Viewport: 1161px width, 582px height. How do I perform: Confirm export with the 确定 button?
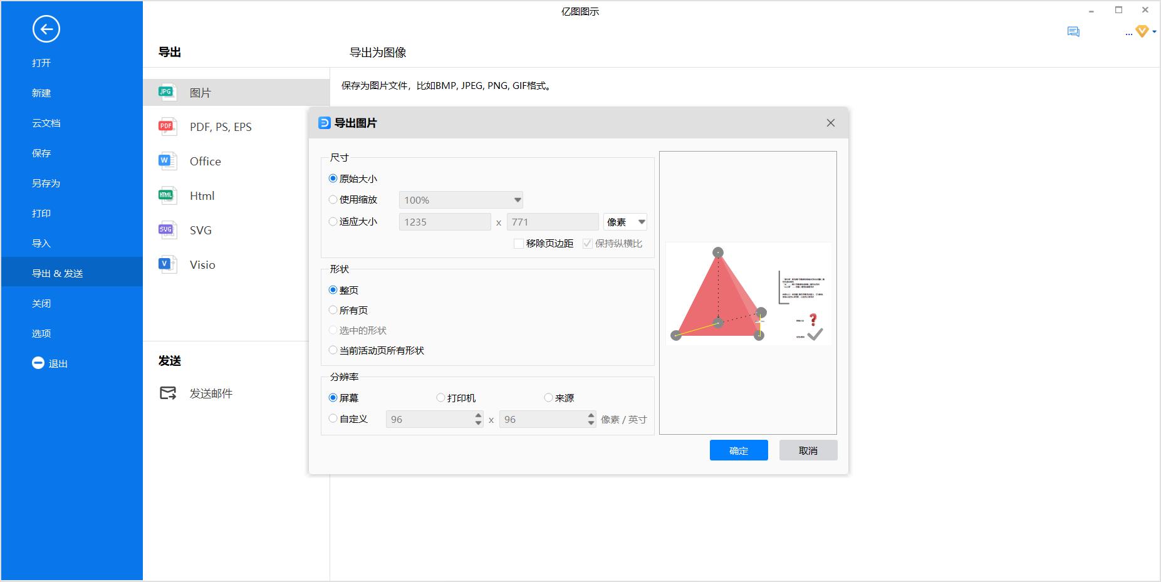tap(738, 450)
